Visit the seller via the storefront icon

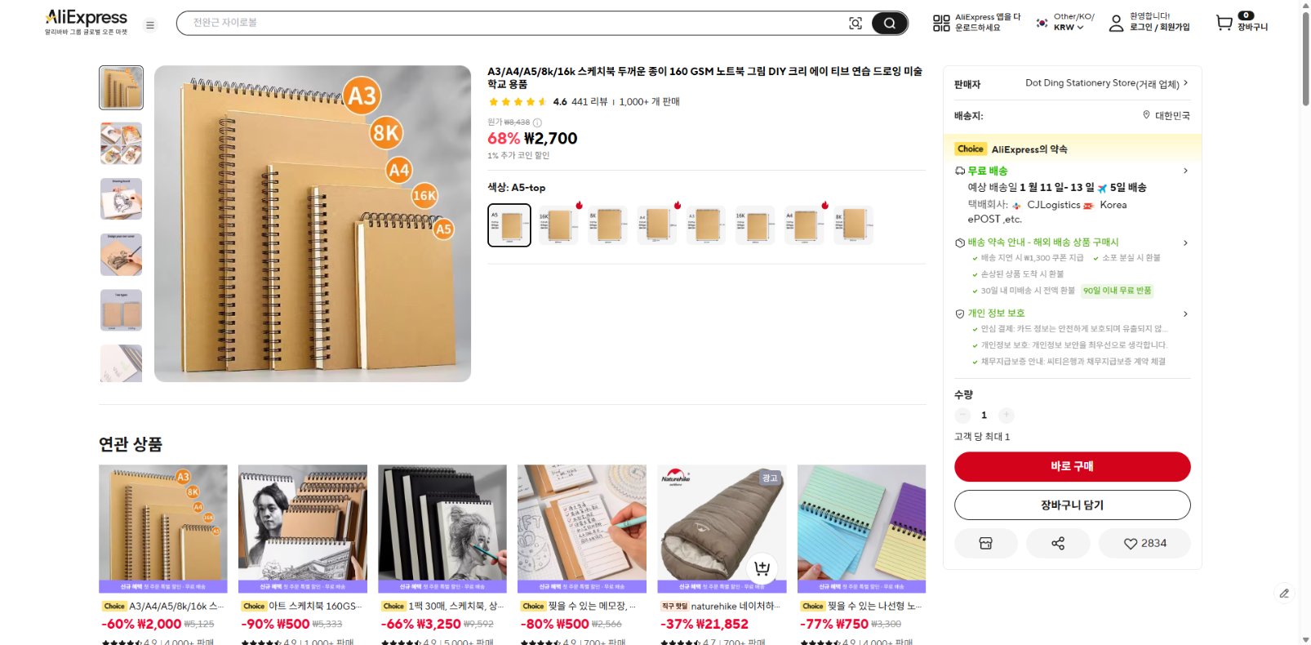986,543
